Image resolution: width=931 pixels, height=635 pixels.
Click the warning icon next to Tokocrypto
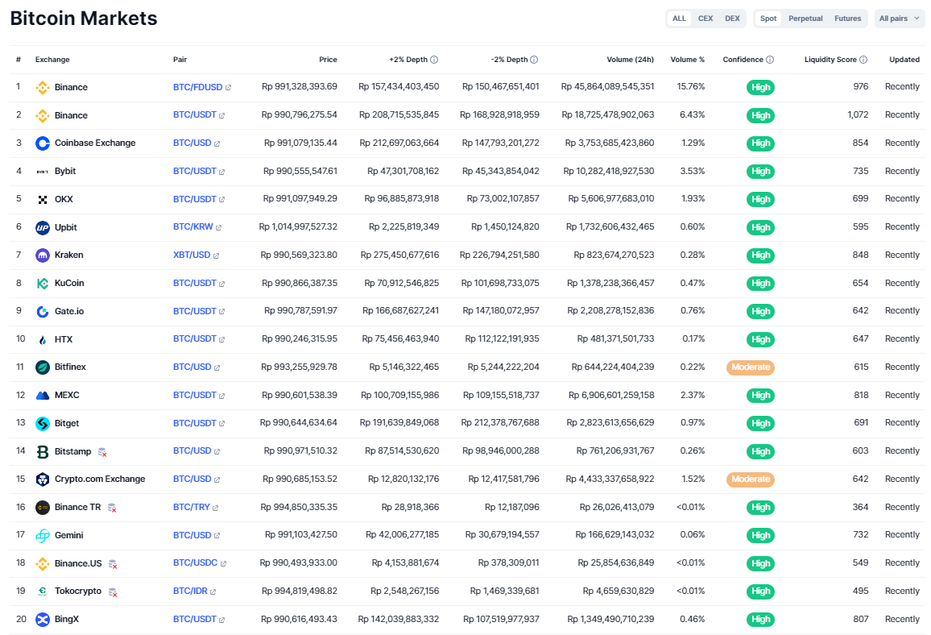click(x=113, y=592)
